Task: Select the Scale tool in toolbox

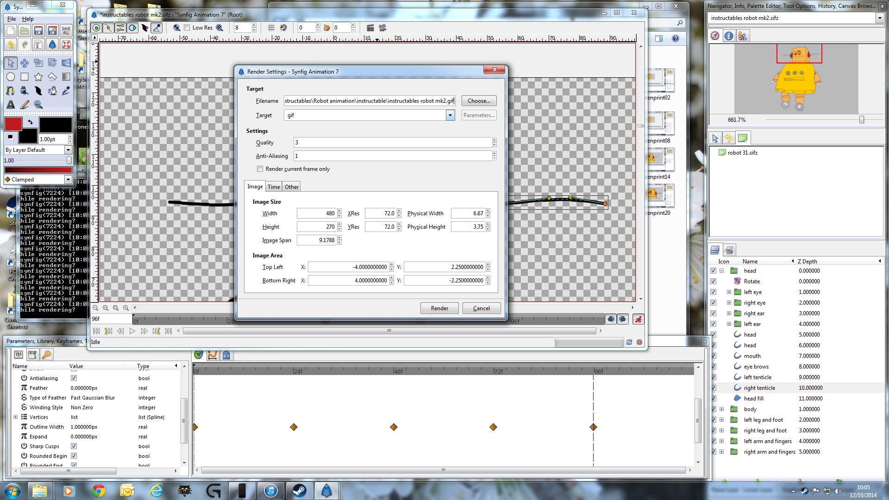Action: tap(38, 62)
